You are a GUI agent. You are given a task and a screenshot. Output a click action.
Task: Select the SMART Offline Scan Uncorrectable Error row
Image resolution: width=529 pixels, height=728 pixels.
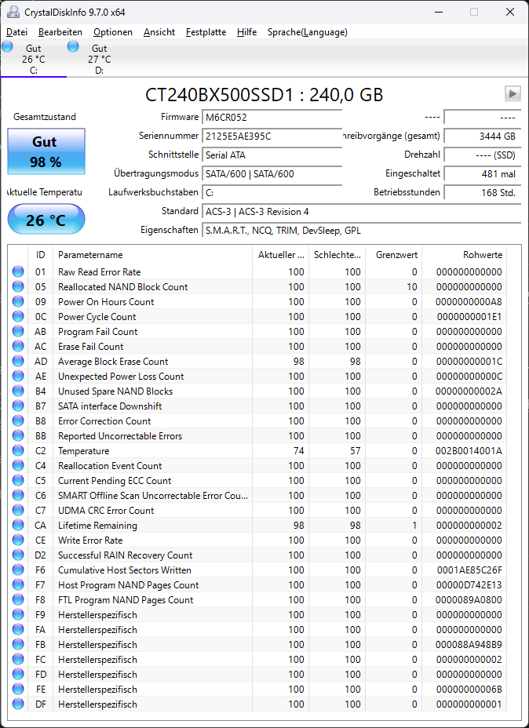tap(257, 495)
